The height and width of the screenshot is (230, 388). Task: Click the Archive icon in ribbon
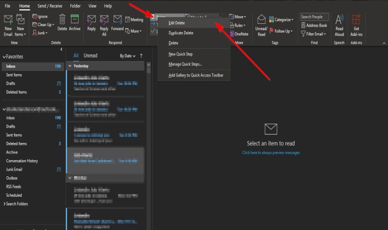tap(75, 21)
